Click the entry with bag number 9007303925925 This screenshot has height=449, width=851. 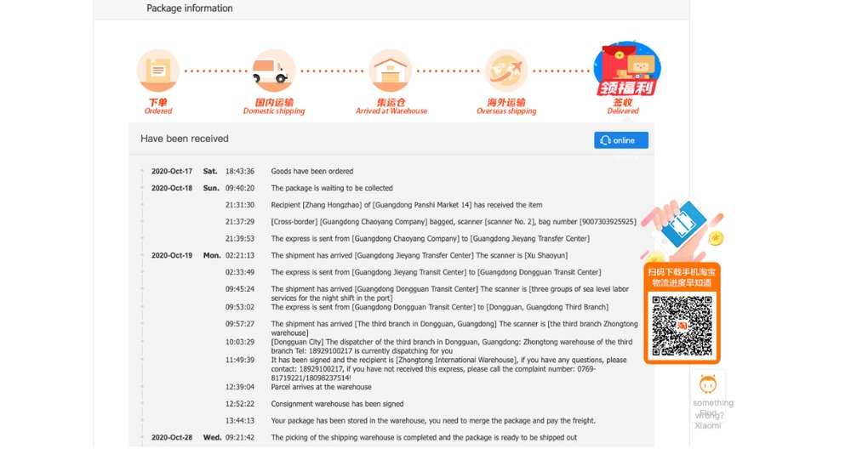[454, 222]
